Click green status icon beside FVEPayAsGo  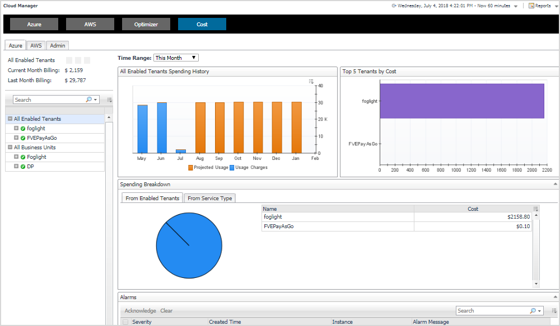(23, 138)
